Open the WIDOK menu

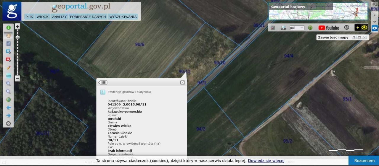coord(43,17)
